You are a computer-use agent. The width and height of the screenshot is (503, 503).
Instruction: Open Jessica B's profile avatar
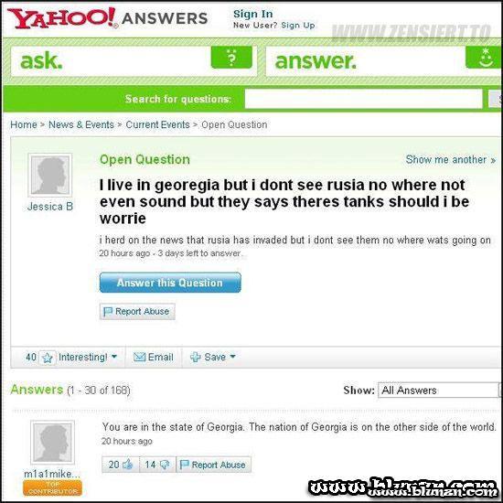[50, 176]
